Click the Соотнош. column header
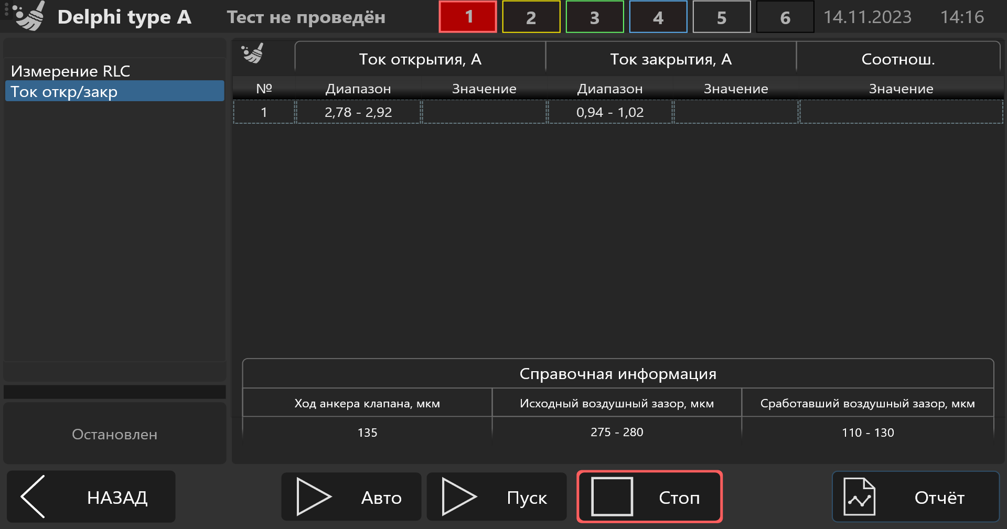1007x529 pixels. 898,59
